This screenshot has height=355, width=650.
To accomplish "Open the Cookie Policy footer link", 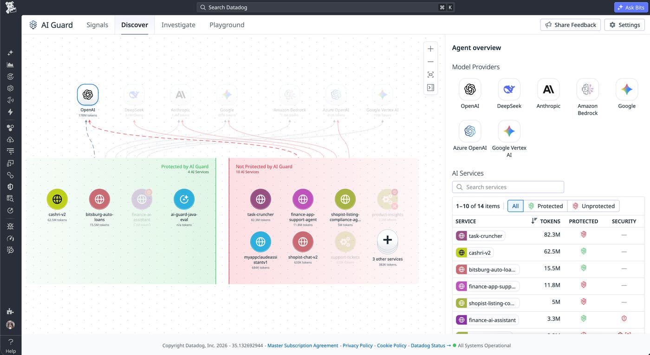I will tap(391, 345).
